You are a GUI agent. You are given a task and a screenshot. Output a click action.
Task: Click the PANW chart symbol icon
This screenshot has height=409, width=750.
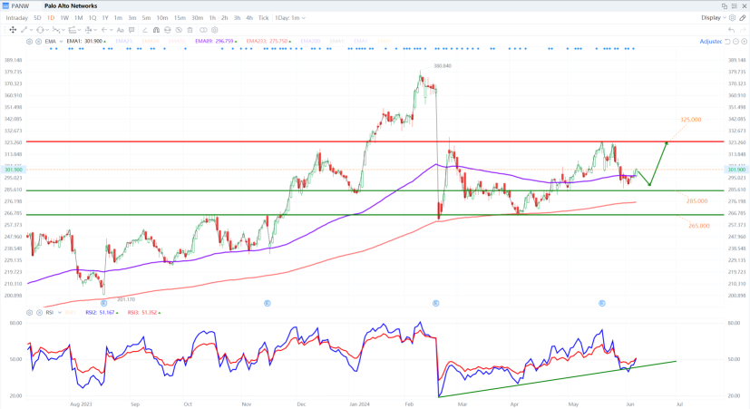click(5, 5)
